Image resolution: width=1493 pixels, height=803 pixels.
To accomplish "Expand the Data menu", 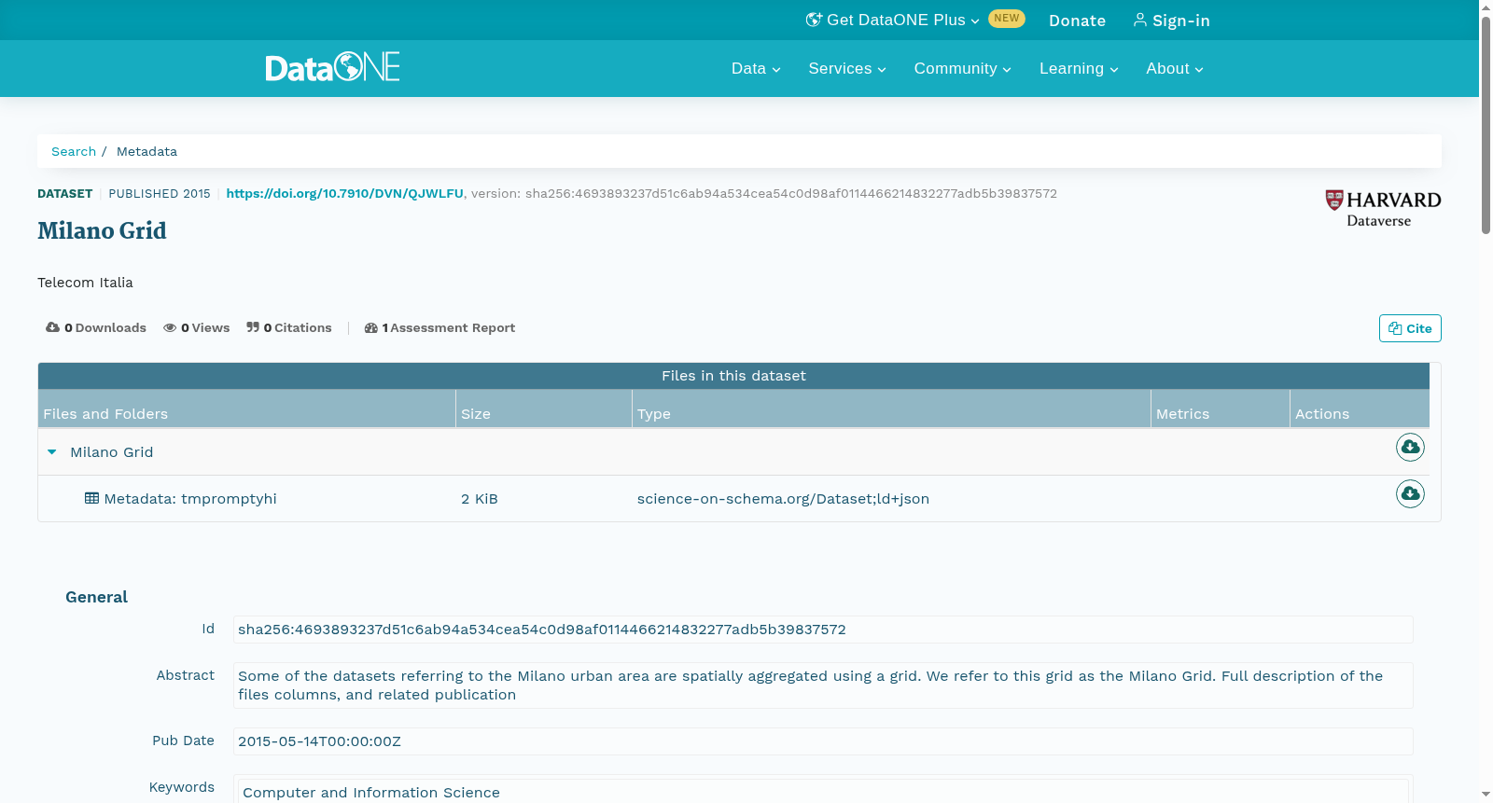I will coord(756,68).
